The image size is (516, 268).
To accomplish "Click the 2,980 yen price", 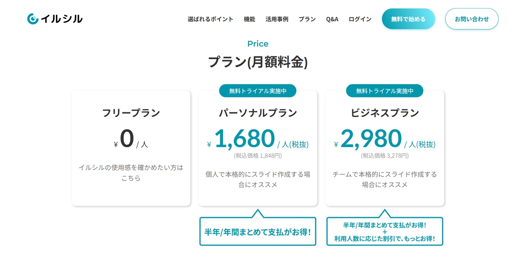I will 371,138.
